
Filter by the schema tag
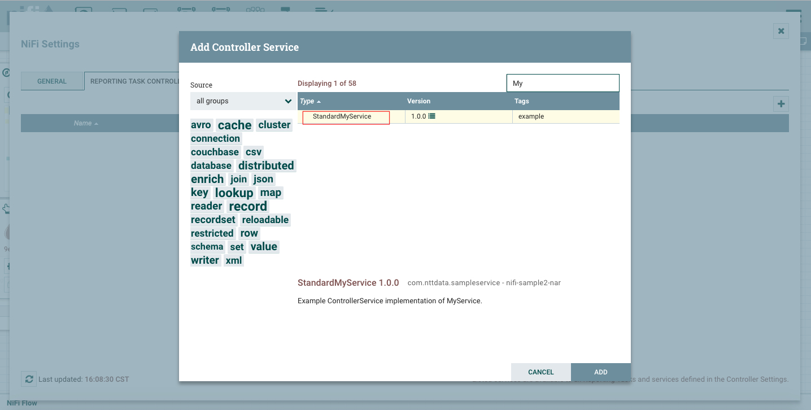(207, 247)
